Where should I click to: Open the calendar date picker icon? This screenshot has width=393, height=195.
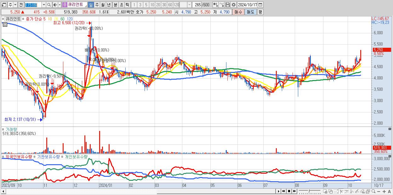click(261, 5)
